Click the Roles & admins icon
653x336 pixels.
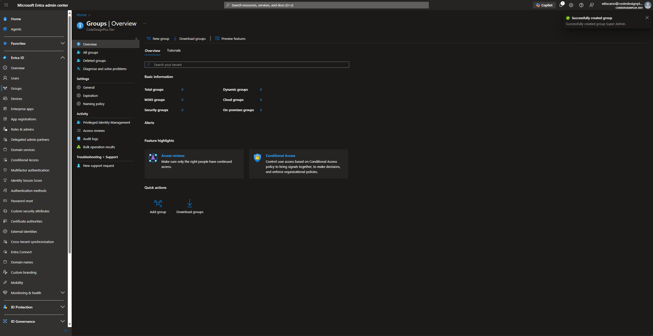point(5,129)
